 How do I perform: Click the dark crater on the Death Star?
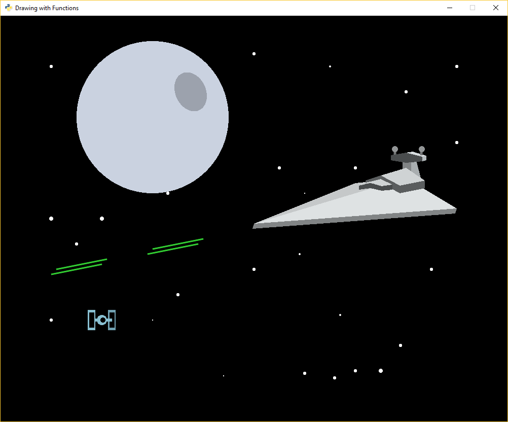click(x=191, y=92)
